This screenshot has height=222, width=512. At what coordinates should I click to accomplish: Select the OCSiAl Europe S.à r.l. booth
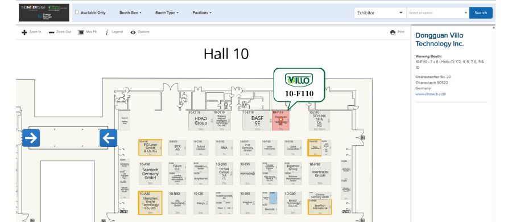(224, 174)
